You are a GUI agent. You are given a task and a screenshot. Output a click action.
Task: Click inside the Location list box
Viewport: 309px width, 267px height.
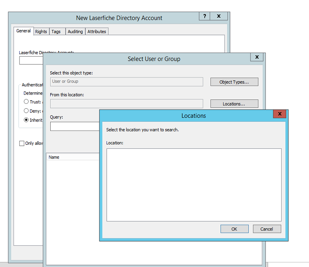coord(194,185)
